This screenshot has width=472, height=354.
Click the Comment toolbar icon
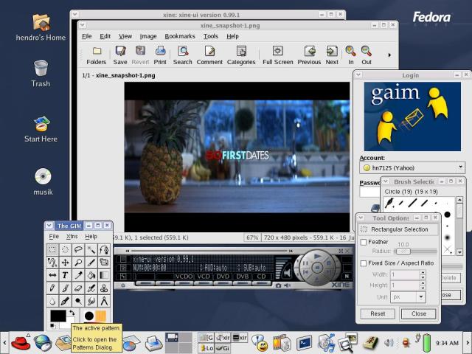(209, 55)
